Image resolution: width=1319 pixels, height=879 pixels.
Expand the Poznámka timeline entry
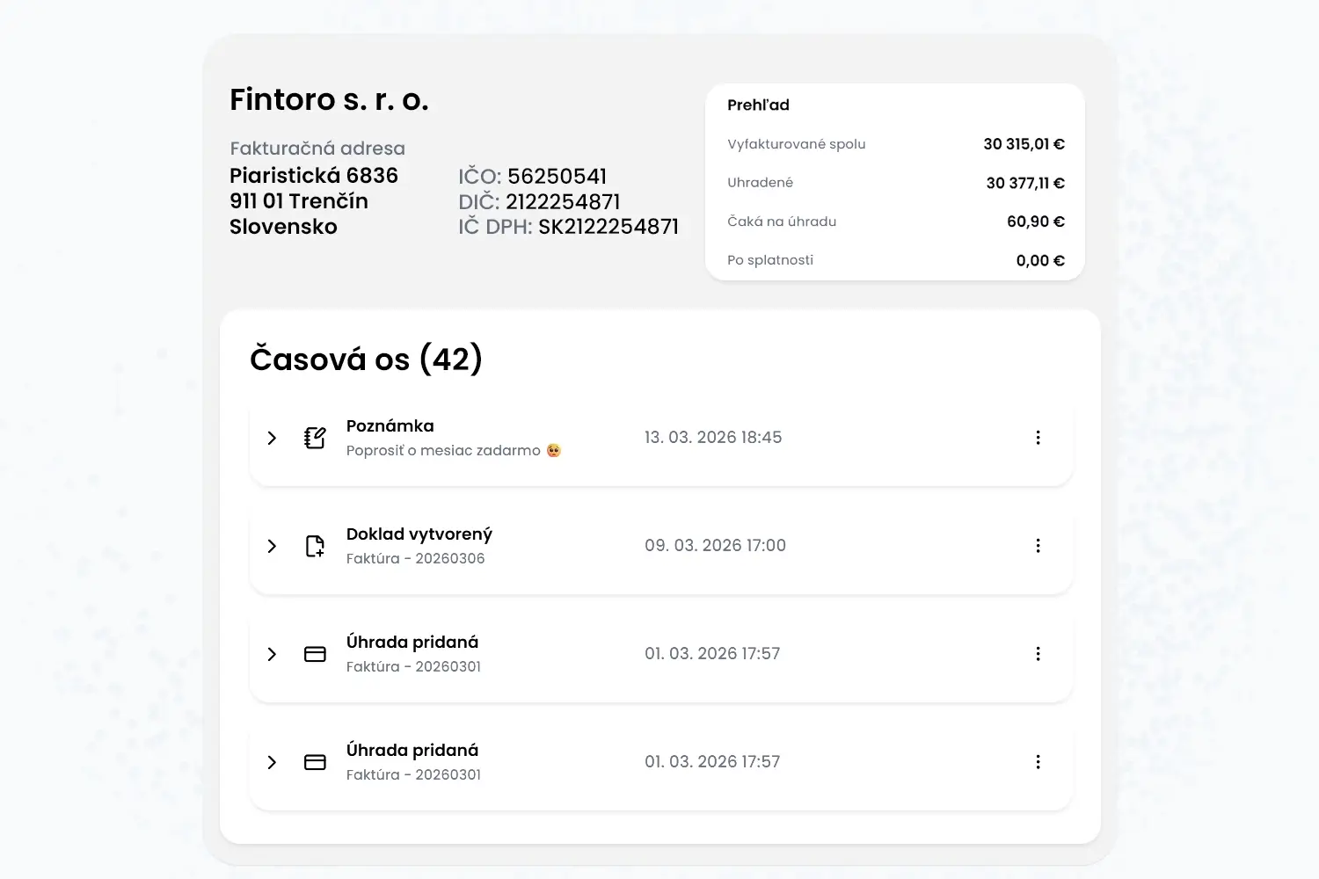point(271,437)
